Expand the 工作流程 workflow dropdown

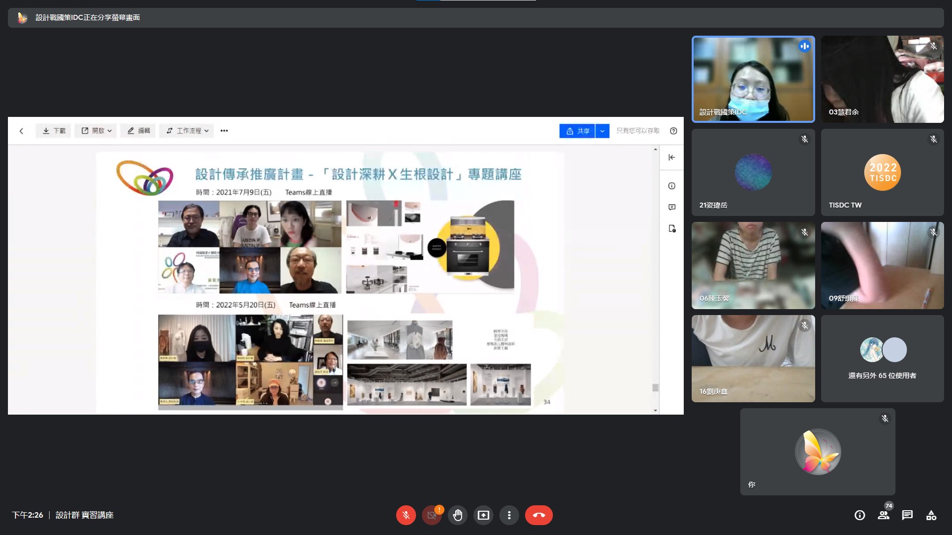[x=187, y=131]
